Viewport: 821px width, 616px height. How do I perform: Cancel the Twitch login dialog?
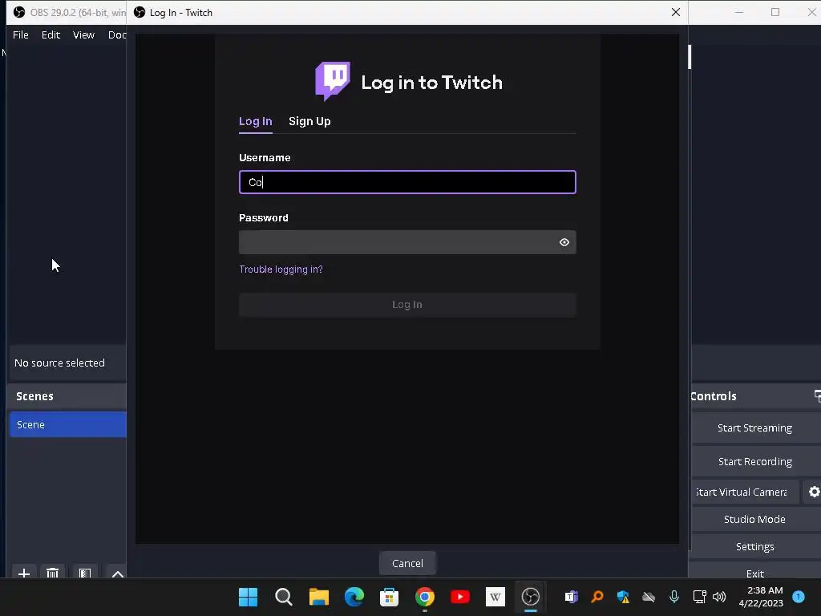coord(407,563)
